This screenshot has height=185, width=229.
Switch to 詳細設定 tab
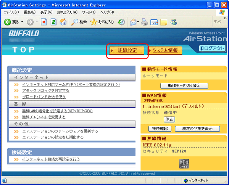(127, 50)
